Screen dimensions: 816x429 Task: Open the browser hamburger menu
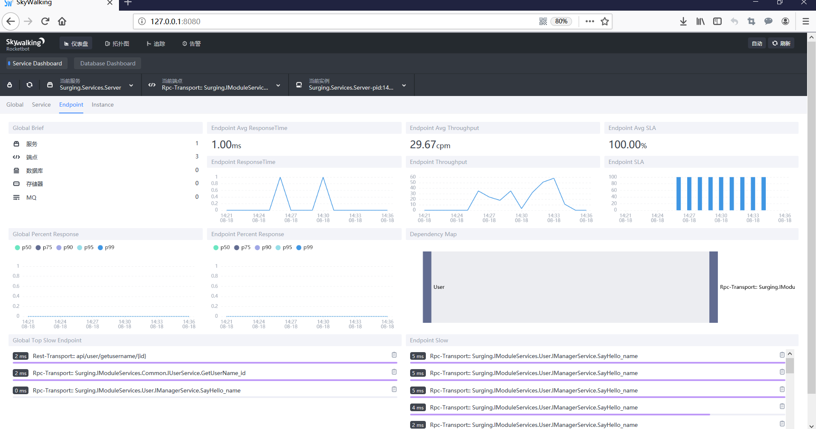[x=805, y=21]
